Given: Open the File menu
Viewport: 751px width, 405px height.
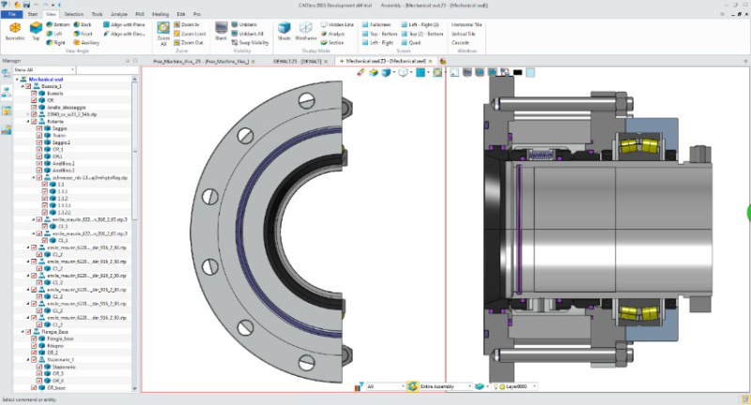Looking at the screenshot, I should coord(12,14).
